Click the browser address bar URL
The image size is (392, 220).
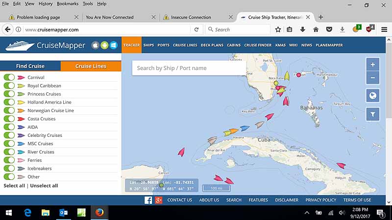pyautogui.click(x=52, y=30)
